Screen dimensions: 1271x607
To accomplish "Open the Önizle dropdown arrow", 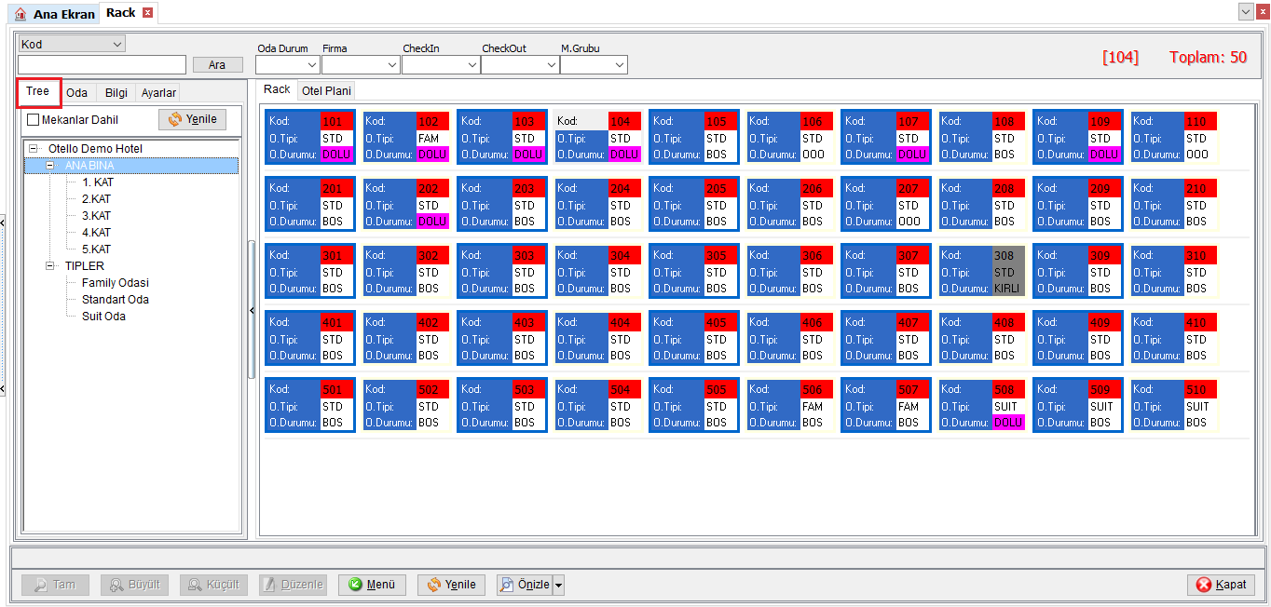I will tap(559, 585).
